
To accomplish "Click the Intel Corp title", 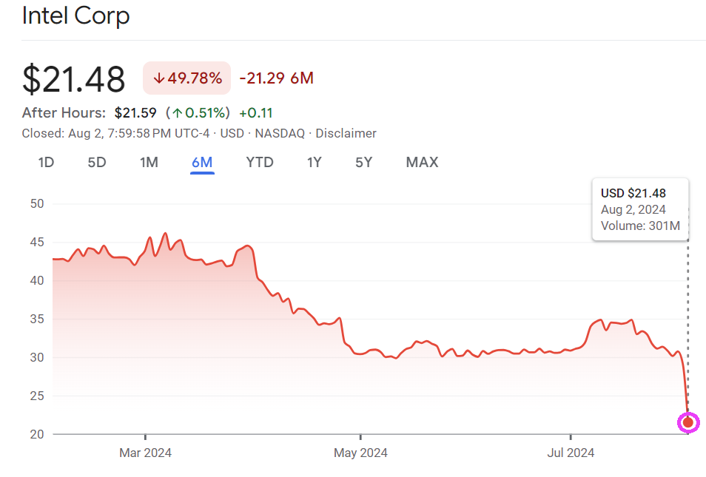I will pos(76,16).
